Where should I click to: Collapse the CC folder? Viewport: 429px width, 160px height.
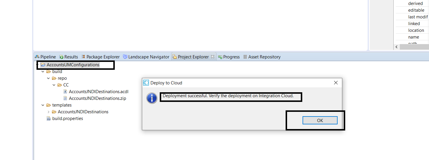pyautogui.click(x=54, y=85)
